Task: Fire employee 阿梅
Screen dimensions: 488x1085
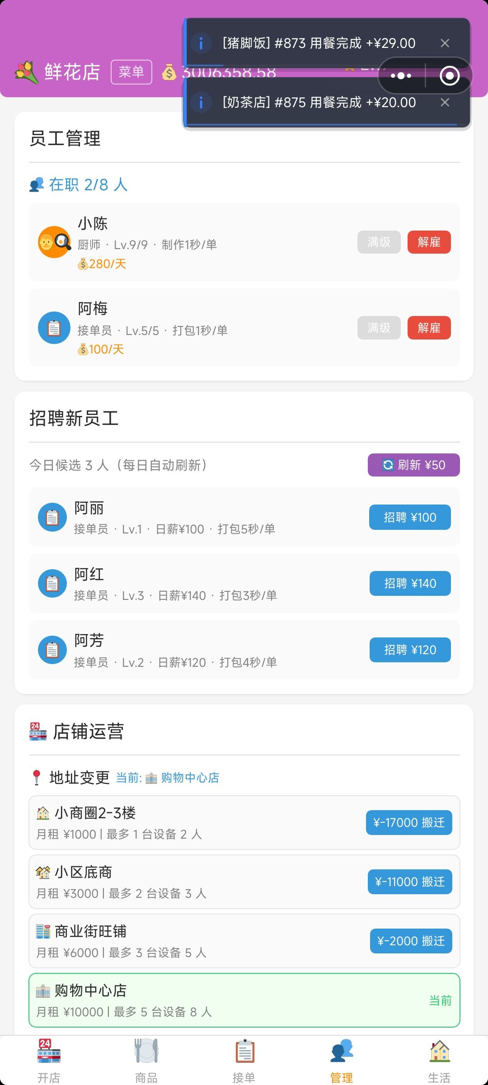Action: point(429,328)
